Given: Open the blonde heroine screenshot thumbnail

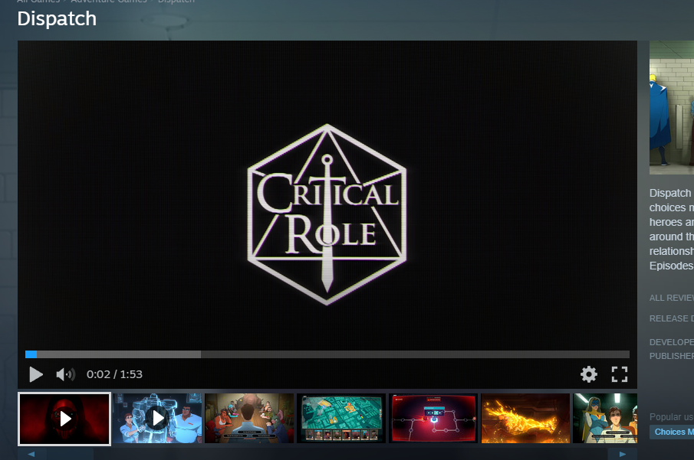Looking at the screenshot, I should (605, 419).
